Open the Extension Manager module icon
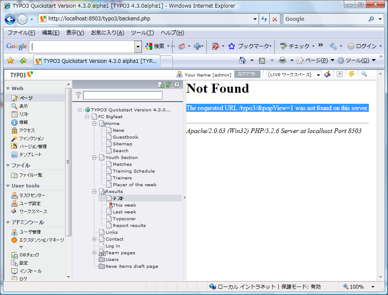 (x=15, y=240)
